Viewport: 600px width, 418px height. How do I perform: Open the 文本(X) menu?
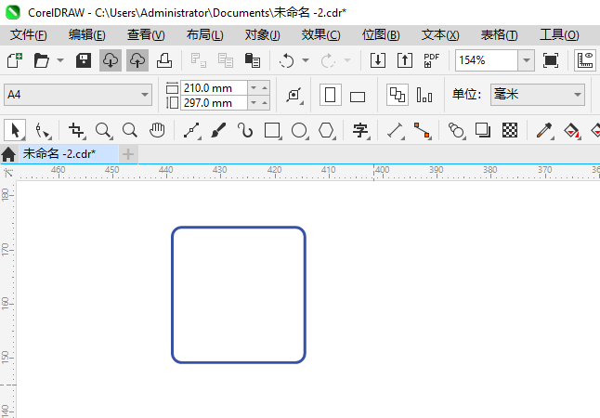point(440,35)
